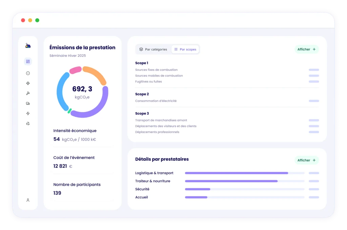This screenshot has width=347, height=230.
Task: Select the lightning bolt energy icon
Action: (28, 113)
